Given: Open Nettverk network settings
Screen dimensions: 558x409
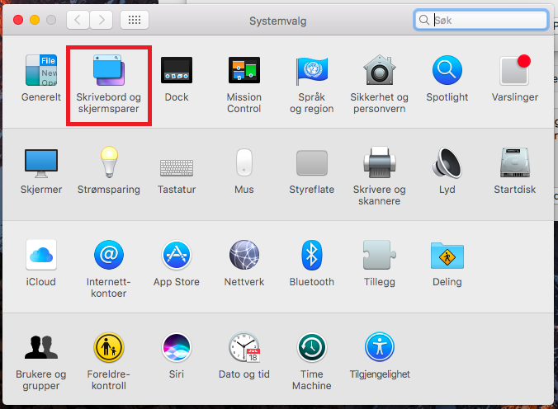Looking at the screenshot, I should point(244,256).
